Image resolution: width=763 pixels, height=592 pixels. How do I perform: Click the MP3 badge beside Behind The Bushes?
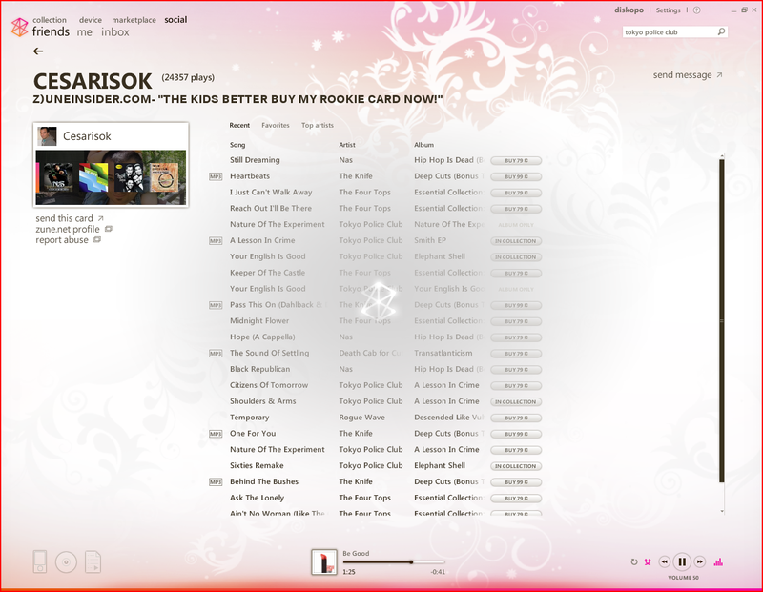click(216, 481)
